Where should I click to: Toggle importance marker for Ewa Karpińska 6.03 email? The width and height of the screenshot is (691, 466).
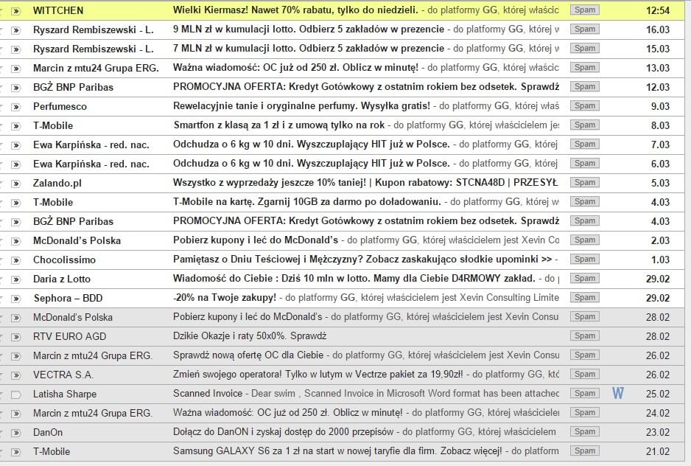tap(16, 164)
